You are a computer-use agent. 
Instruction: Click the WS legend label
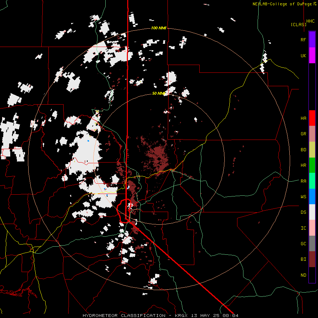(303, 197)
